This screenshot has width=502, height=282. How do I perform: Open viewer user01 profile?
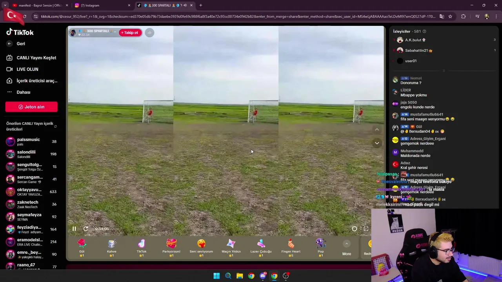(x=411, y=61)
